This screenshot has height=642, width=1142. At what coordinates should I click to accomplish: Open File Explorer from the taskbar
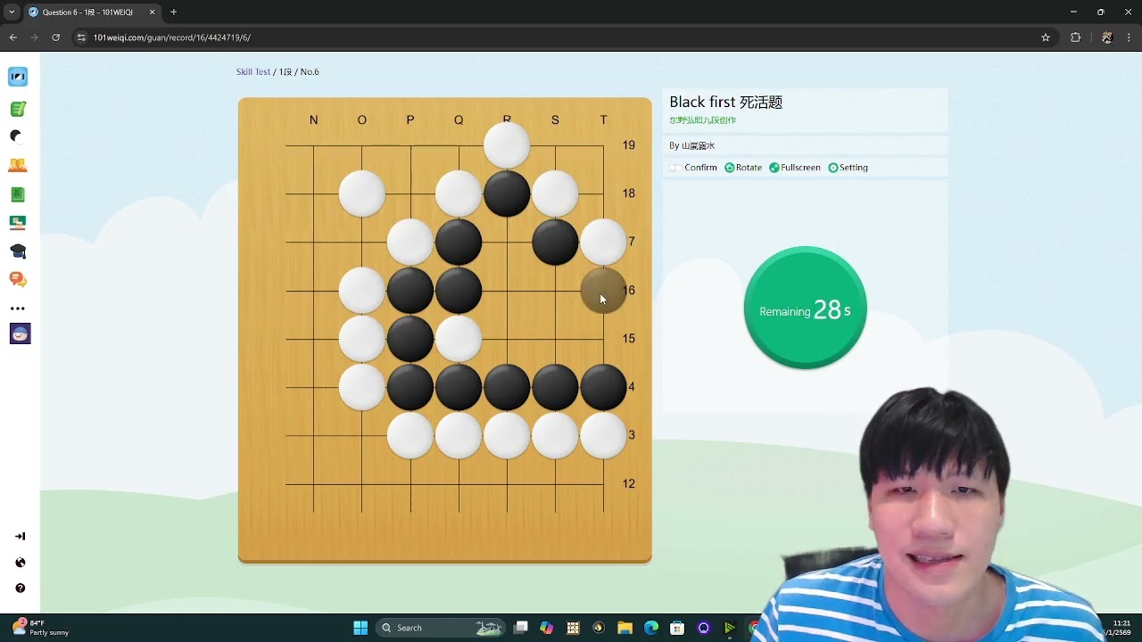625,628
